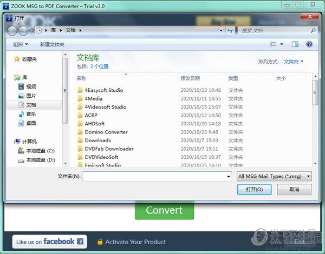This screenshot has height=254, width=325.
Task: Click the file list scroll up arrow
Action: [315, 77]
